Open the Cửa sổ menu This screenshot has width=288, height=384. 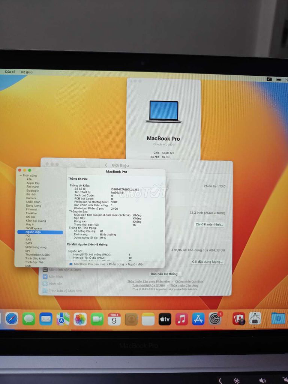(x=10, y=72)
